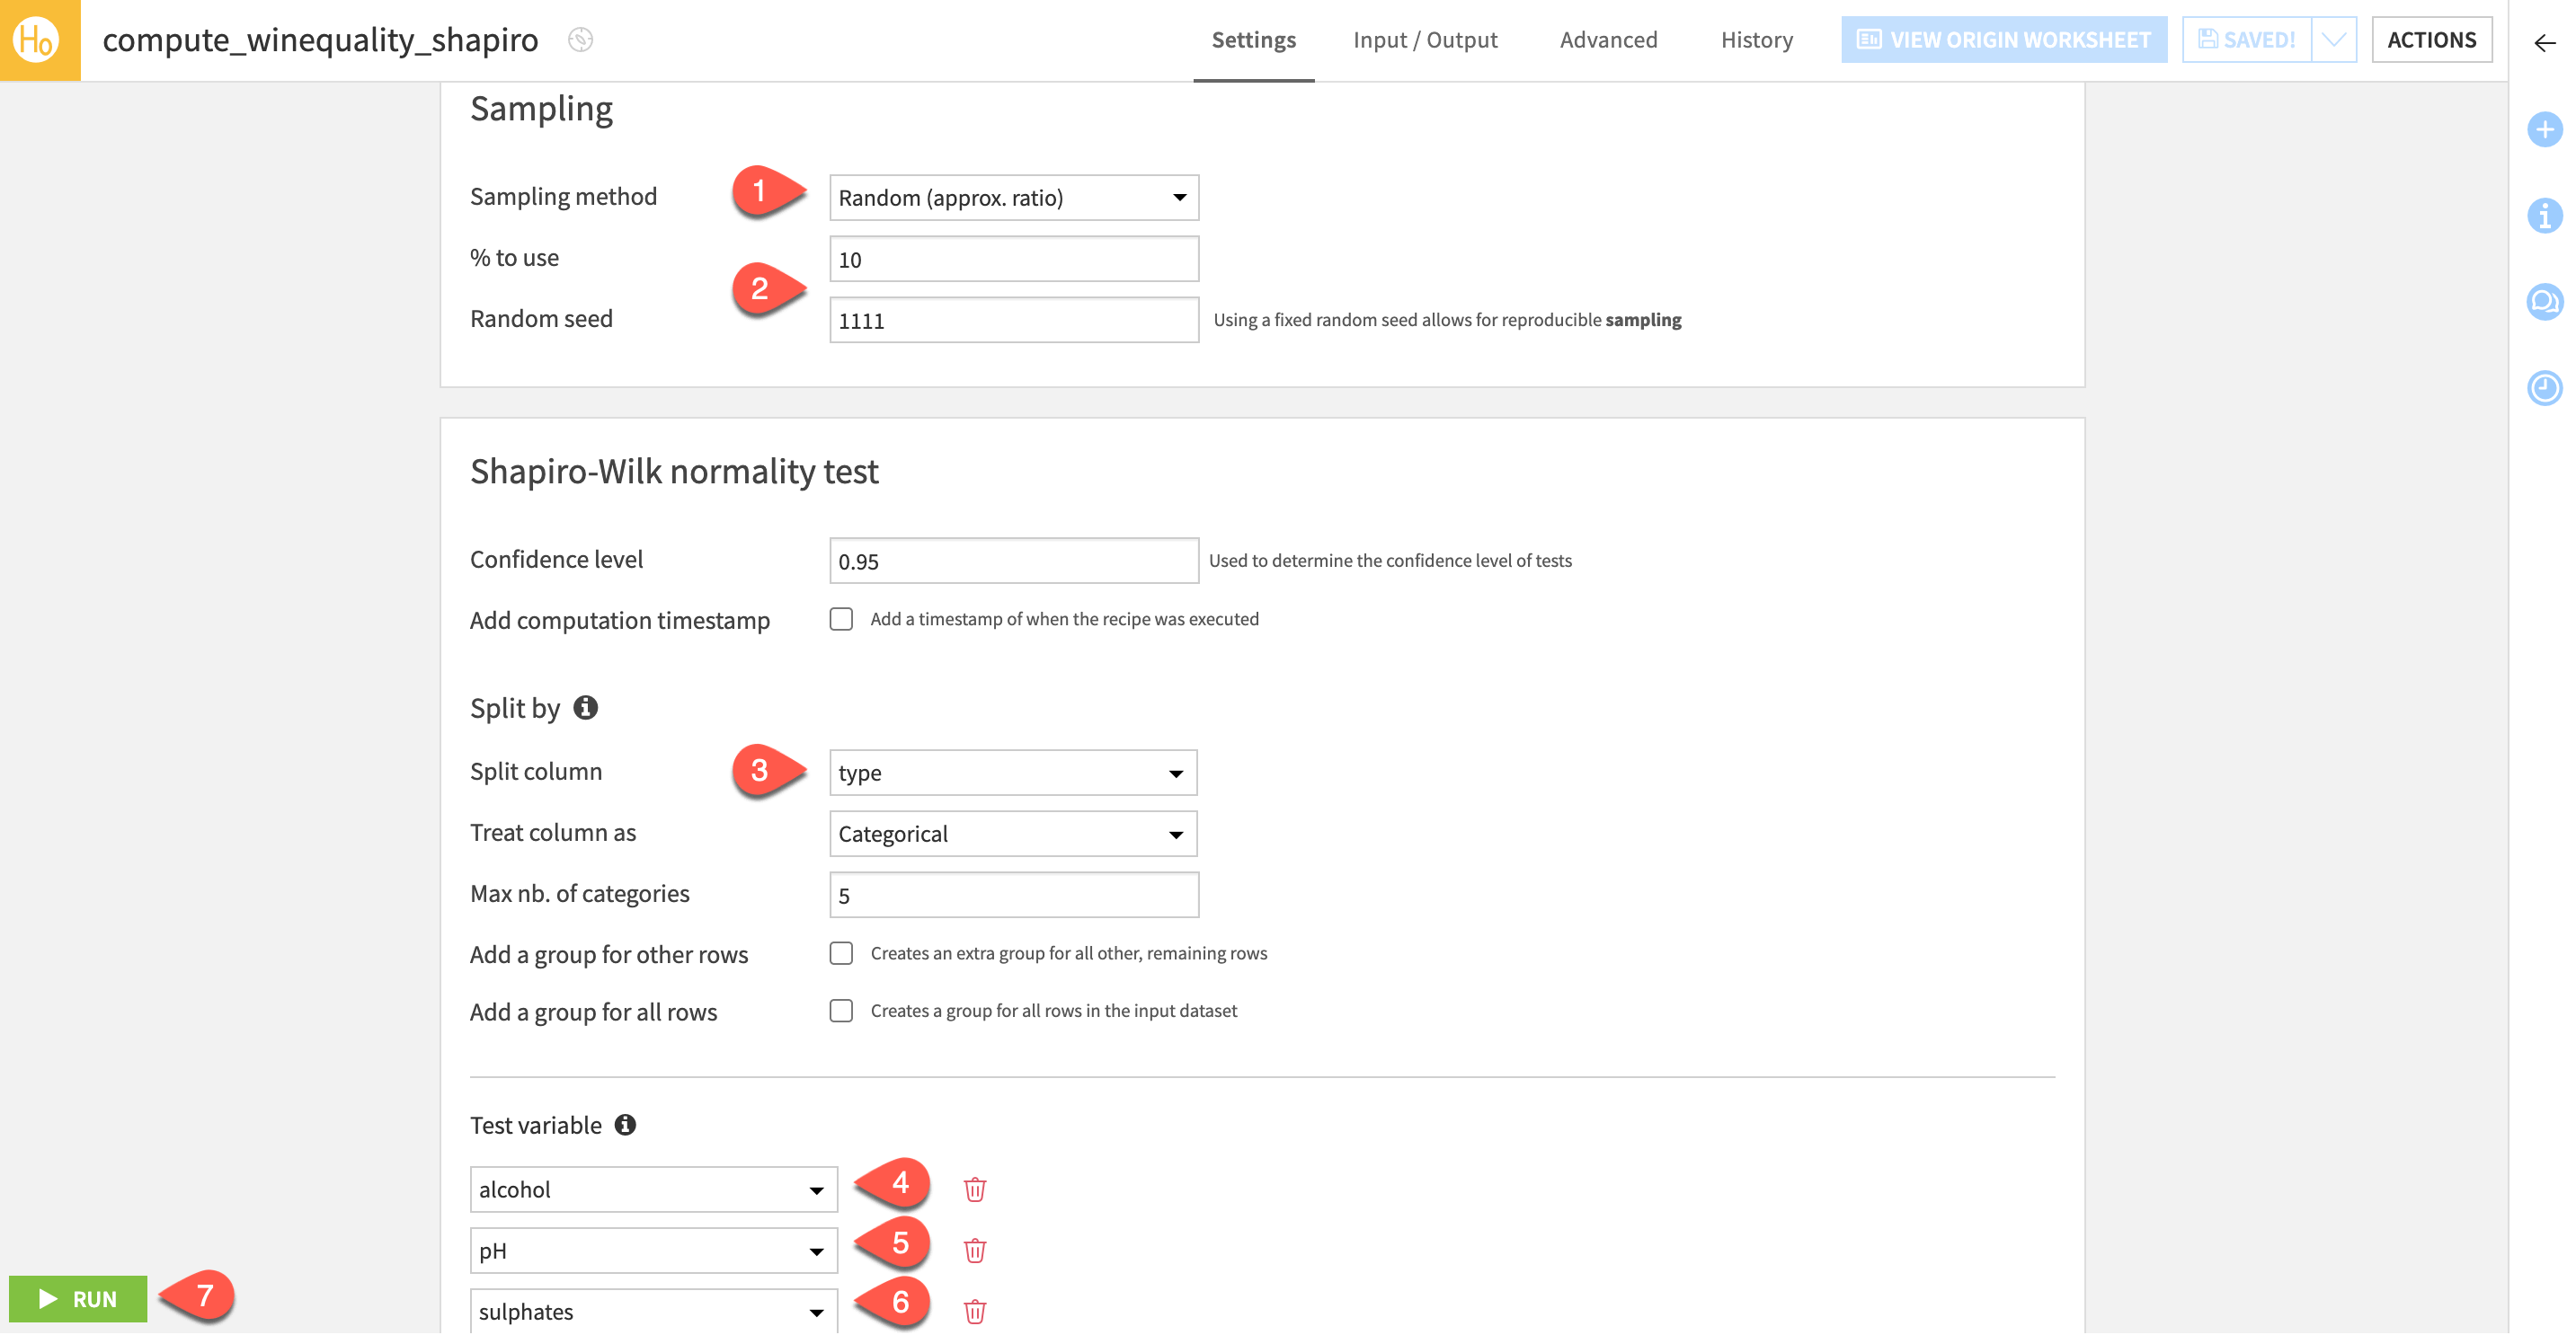
Task: Switch to the Input / Output tab
Action: (x=1425, y=40)
